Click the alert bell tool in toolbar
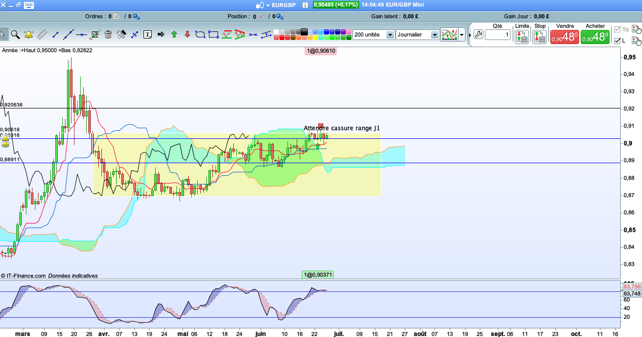The image size is (642, 337). [29, 35]
